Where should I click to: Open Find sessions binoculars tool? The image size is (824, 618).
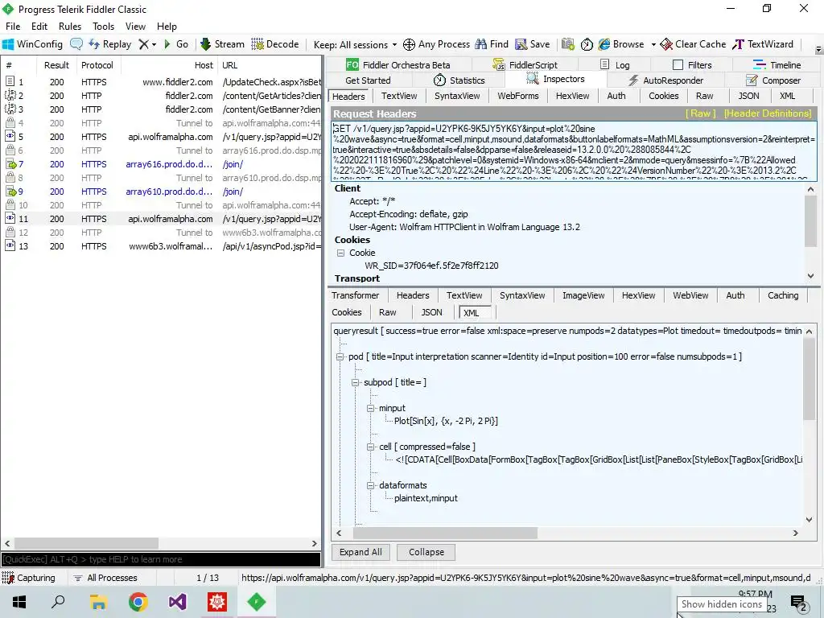point(492,44)
